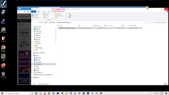The width and height of the screenshot is (169, 95).
Task: Click Back arrow in browser window behind
Action: point(19,12)
